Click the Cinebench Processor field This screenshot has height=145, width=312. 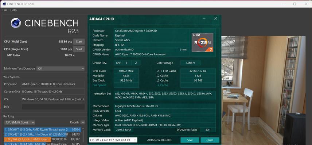click(53, 84)
